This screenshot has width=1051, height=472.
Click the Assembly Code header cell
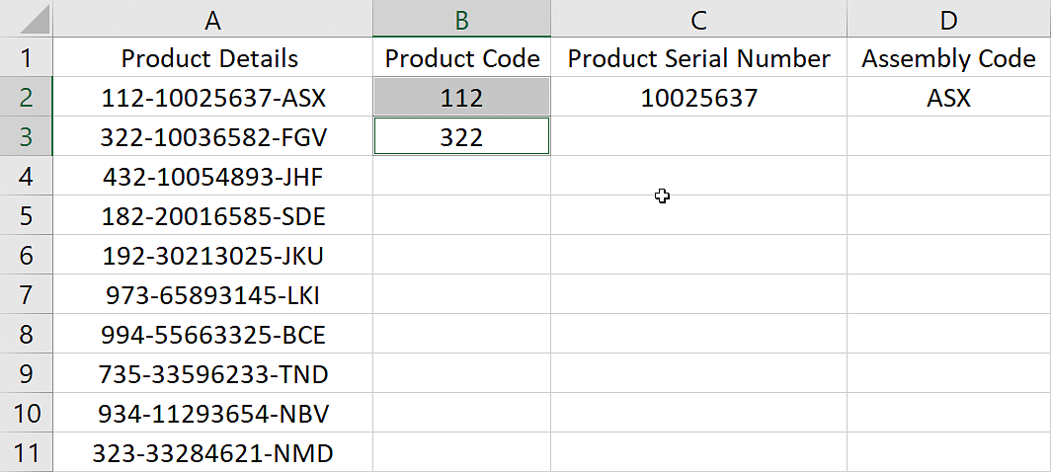(x=948, y=57)
